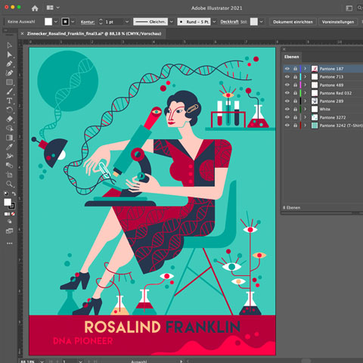Open the stroke color dropdown arrow
363x363 pixels.
(73, 22)
